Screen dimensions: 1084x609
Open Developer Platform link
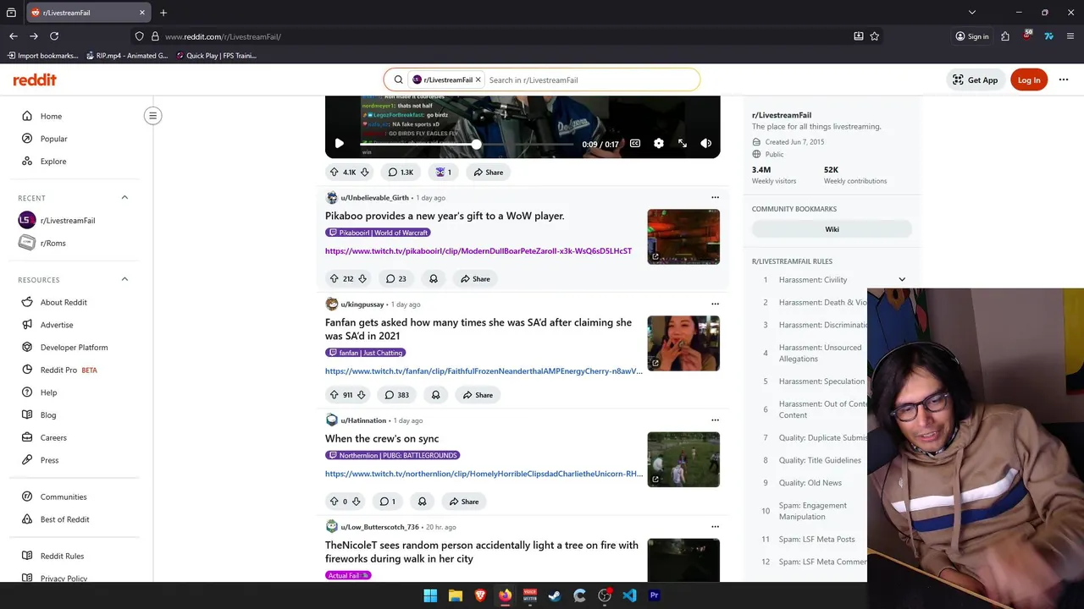pos(76,348)
